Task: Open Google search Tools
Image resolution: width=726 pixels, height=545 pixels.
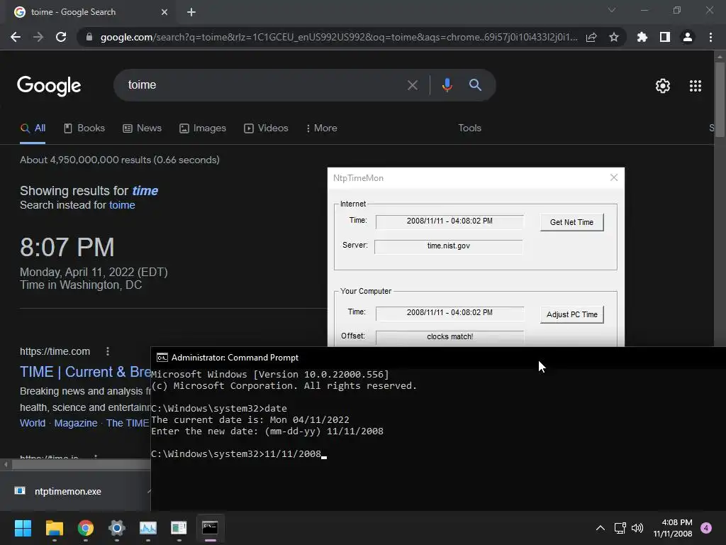Action: [469, 128]
